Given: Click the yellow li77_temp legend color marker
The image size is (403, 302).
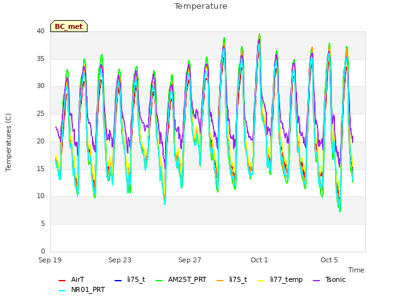Looking at the screenshot, I should coord(261,280).
